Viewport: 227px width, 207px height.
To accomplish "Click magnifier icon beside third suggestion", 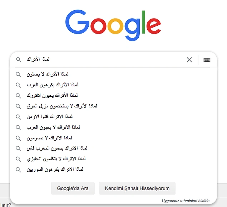I will pyautogui.click(x=18, y=95).
